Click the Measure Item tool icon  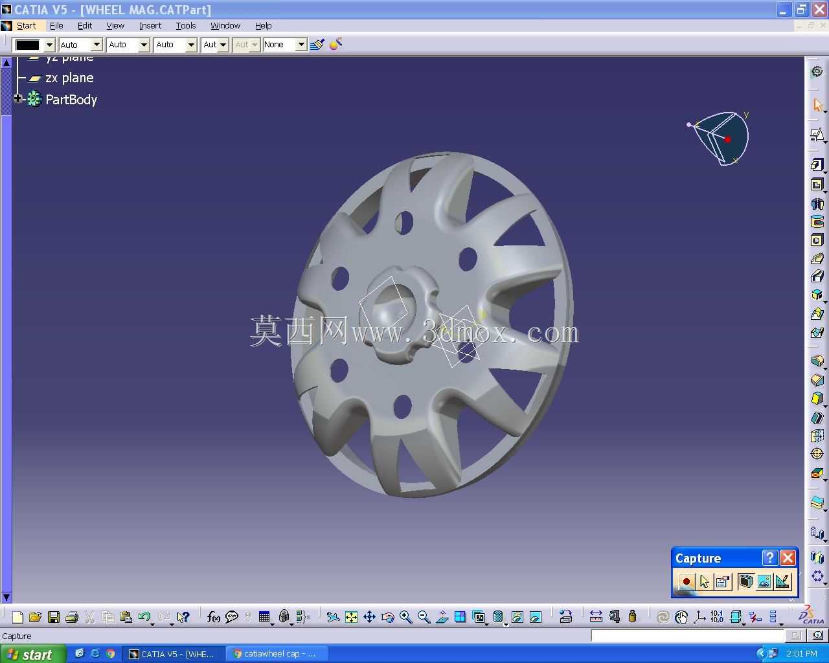pos(614,617)
